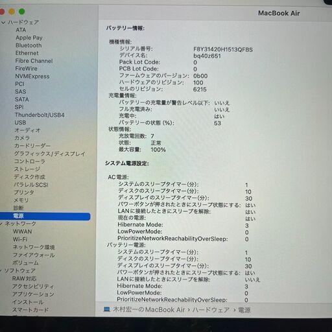Collapse the ネットワーク section chevron
Viewport: 332px width, 332px height.
click(1, 224)
